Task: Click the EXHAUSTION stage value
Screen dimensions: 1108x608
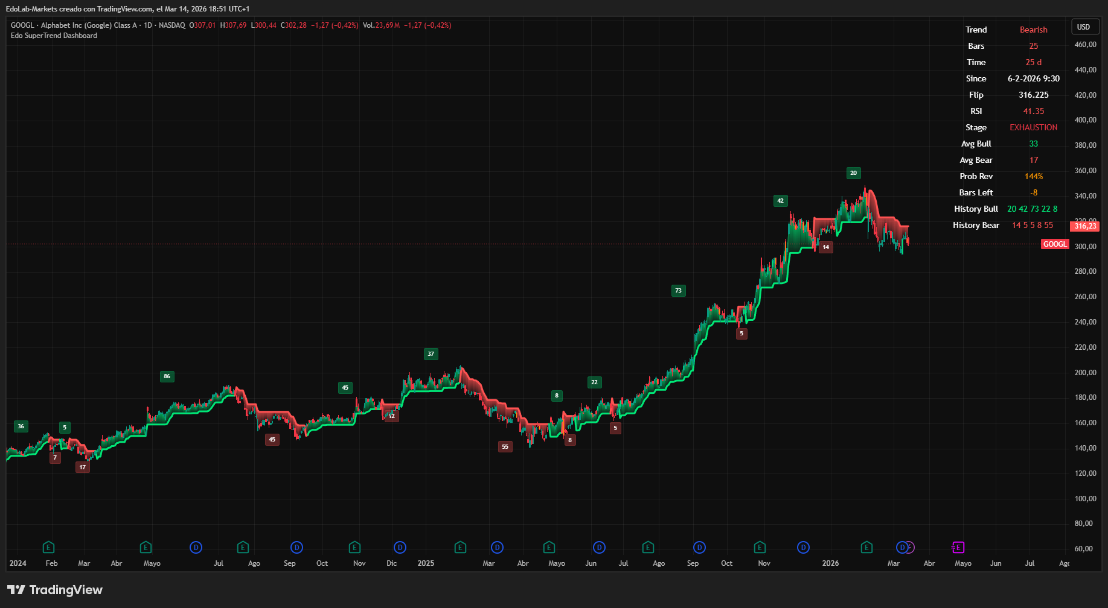Action: tap(1034, 127)
